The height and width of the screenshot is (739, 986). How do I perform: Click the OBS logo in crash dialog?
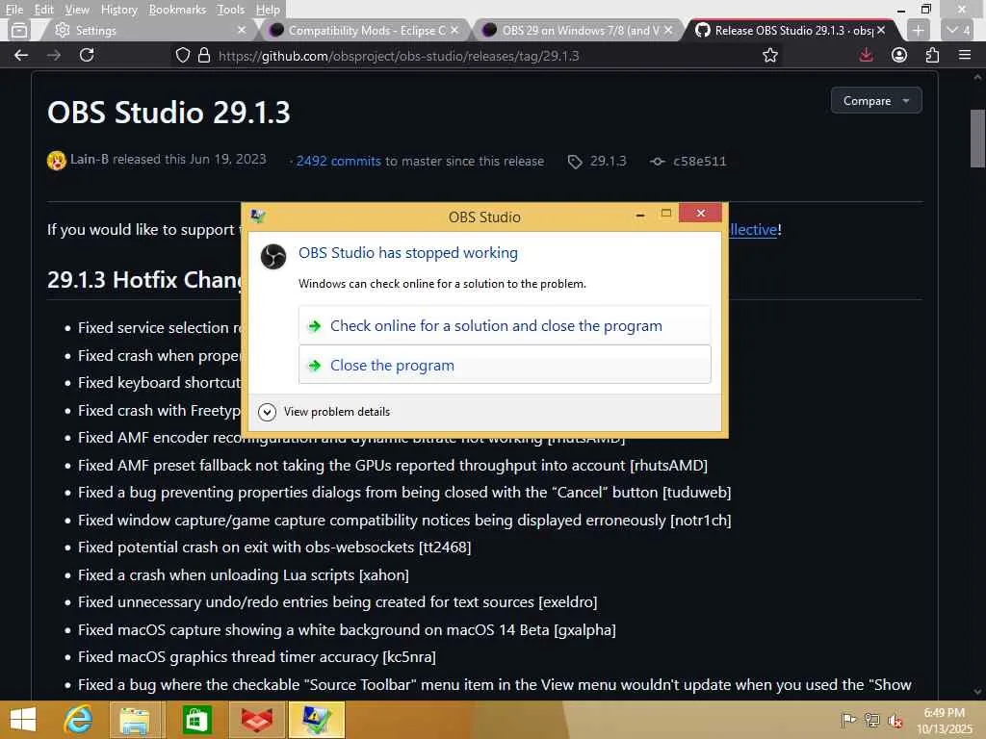(x=272, y=256)
